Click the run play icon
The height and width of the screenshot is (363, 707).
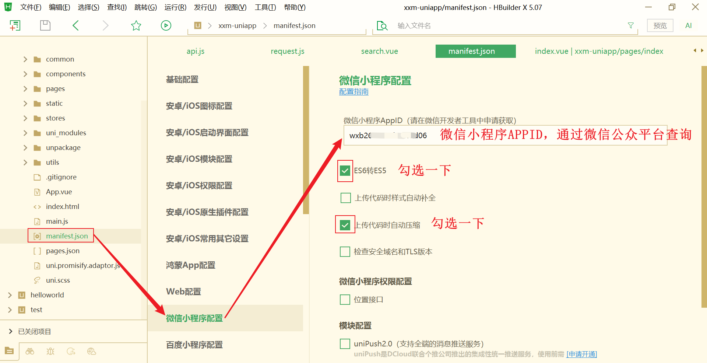pos(166,25)
